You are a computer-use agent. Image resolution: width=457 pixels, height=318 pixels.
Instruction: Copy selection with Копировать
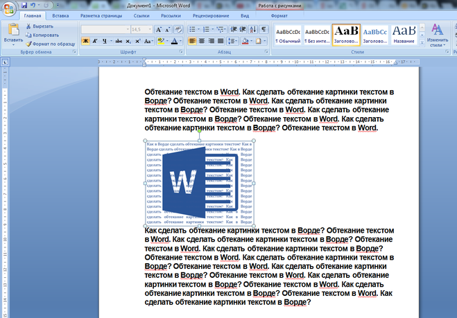42,35
